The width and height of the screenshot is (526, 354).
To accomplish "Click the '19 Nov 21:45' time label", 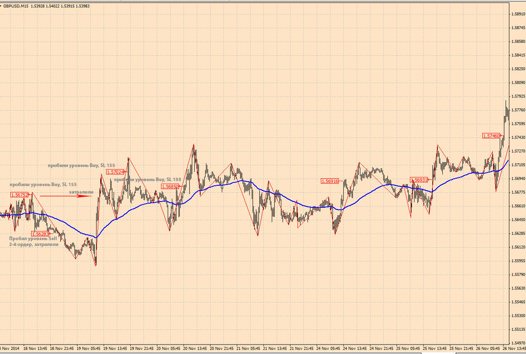I will click(x=142, y=348).
